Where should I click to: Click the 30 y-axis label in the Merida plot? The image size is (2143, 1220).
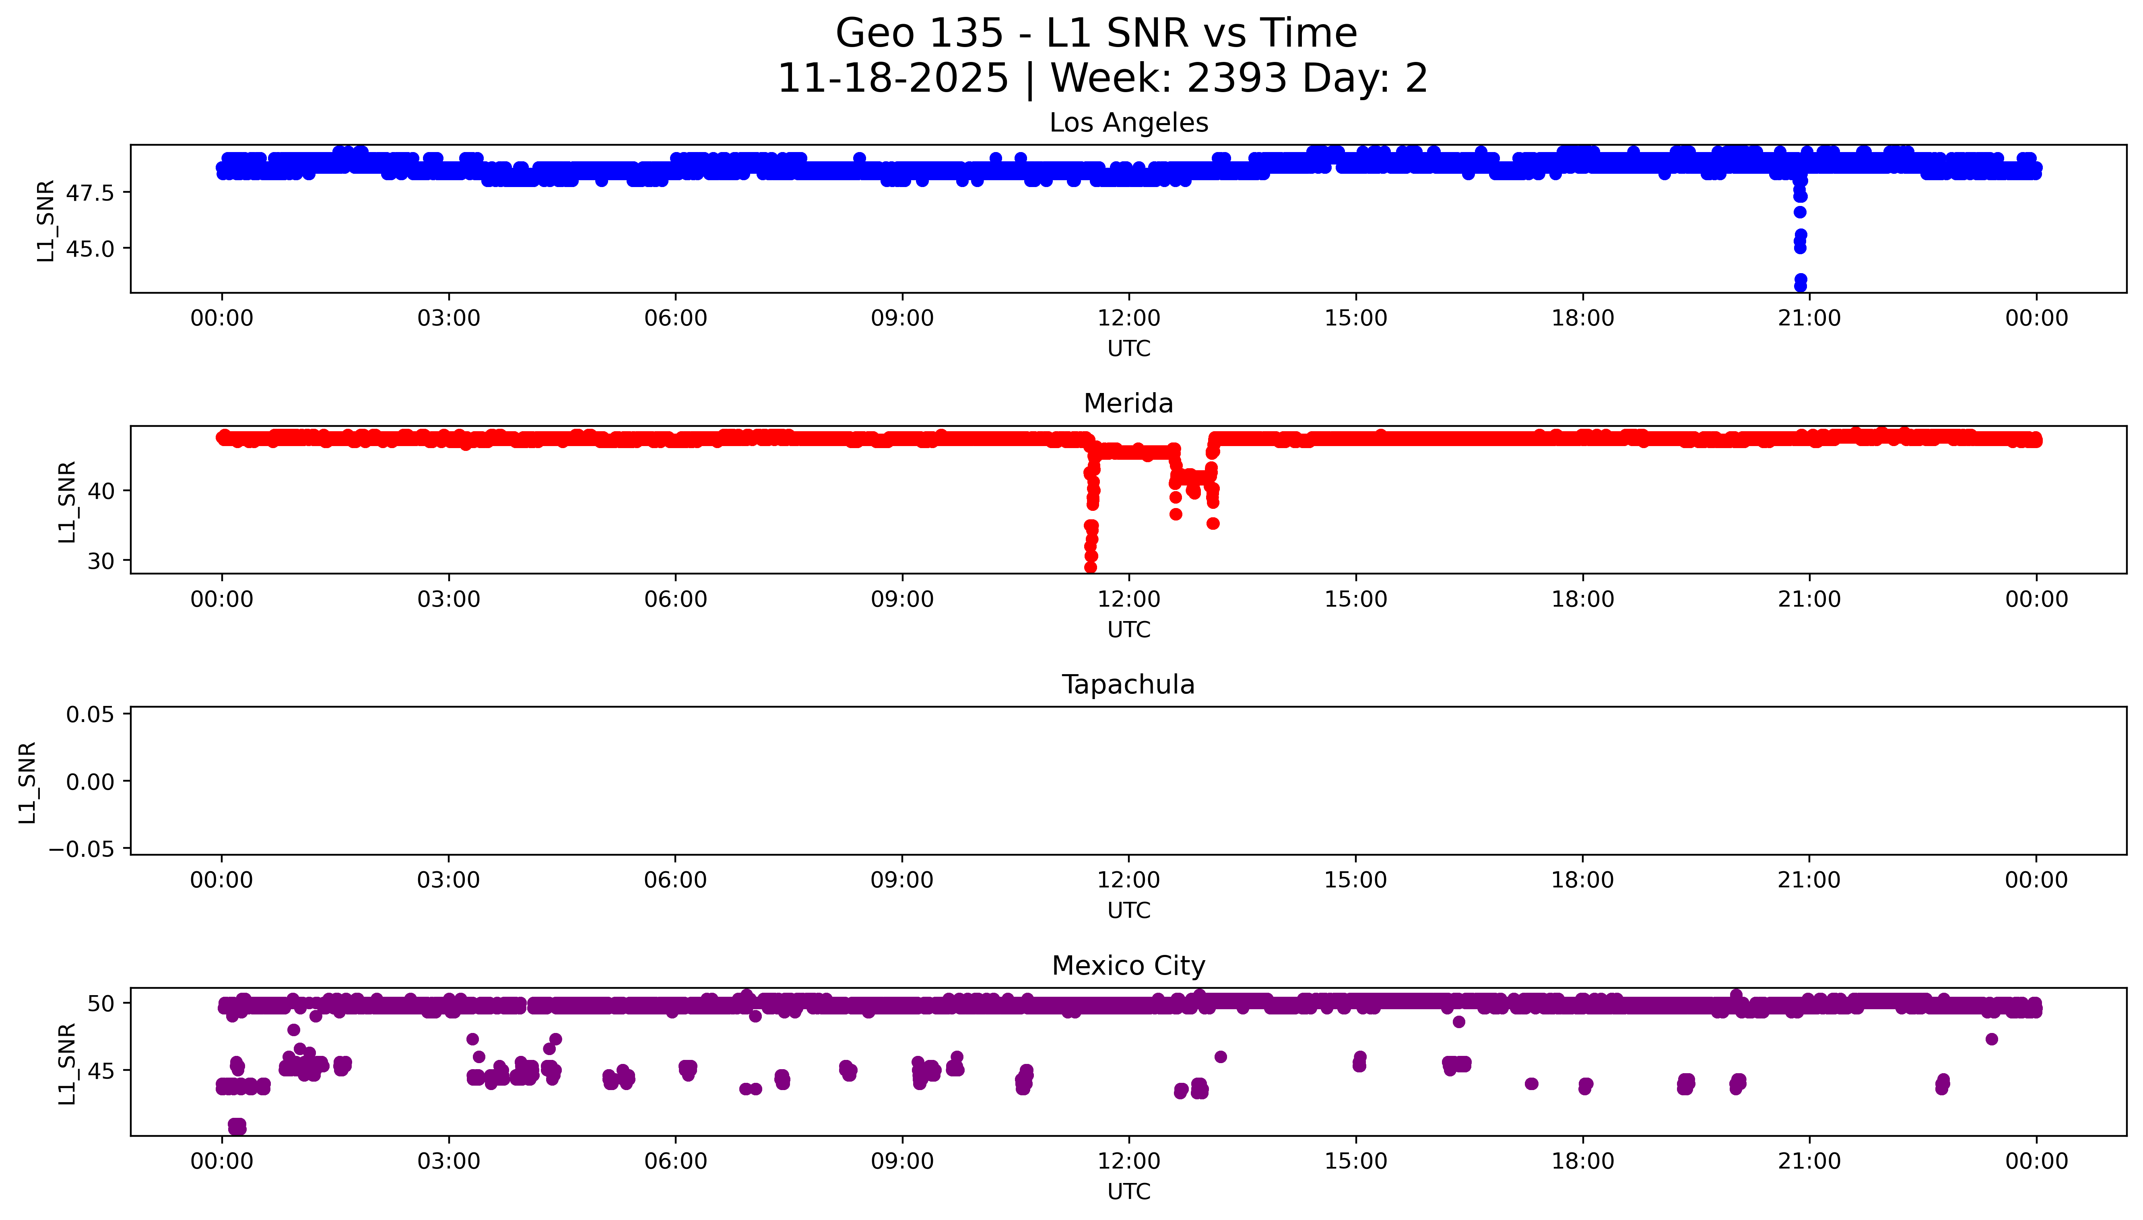(x=100, y=562)
